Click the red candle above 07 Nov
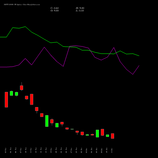The width and height of the screenshot is (158, 158). click(21, 88)
